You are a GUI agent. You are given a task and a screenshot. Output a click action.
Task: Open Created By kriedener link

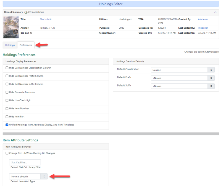coord(203,19)
